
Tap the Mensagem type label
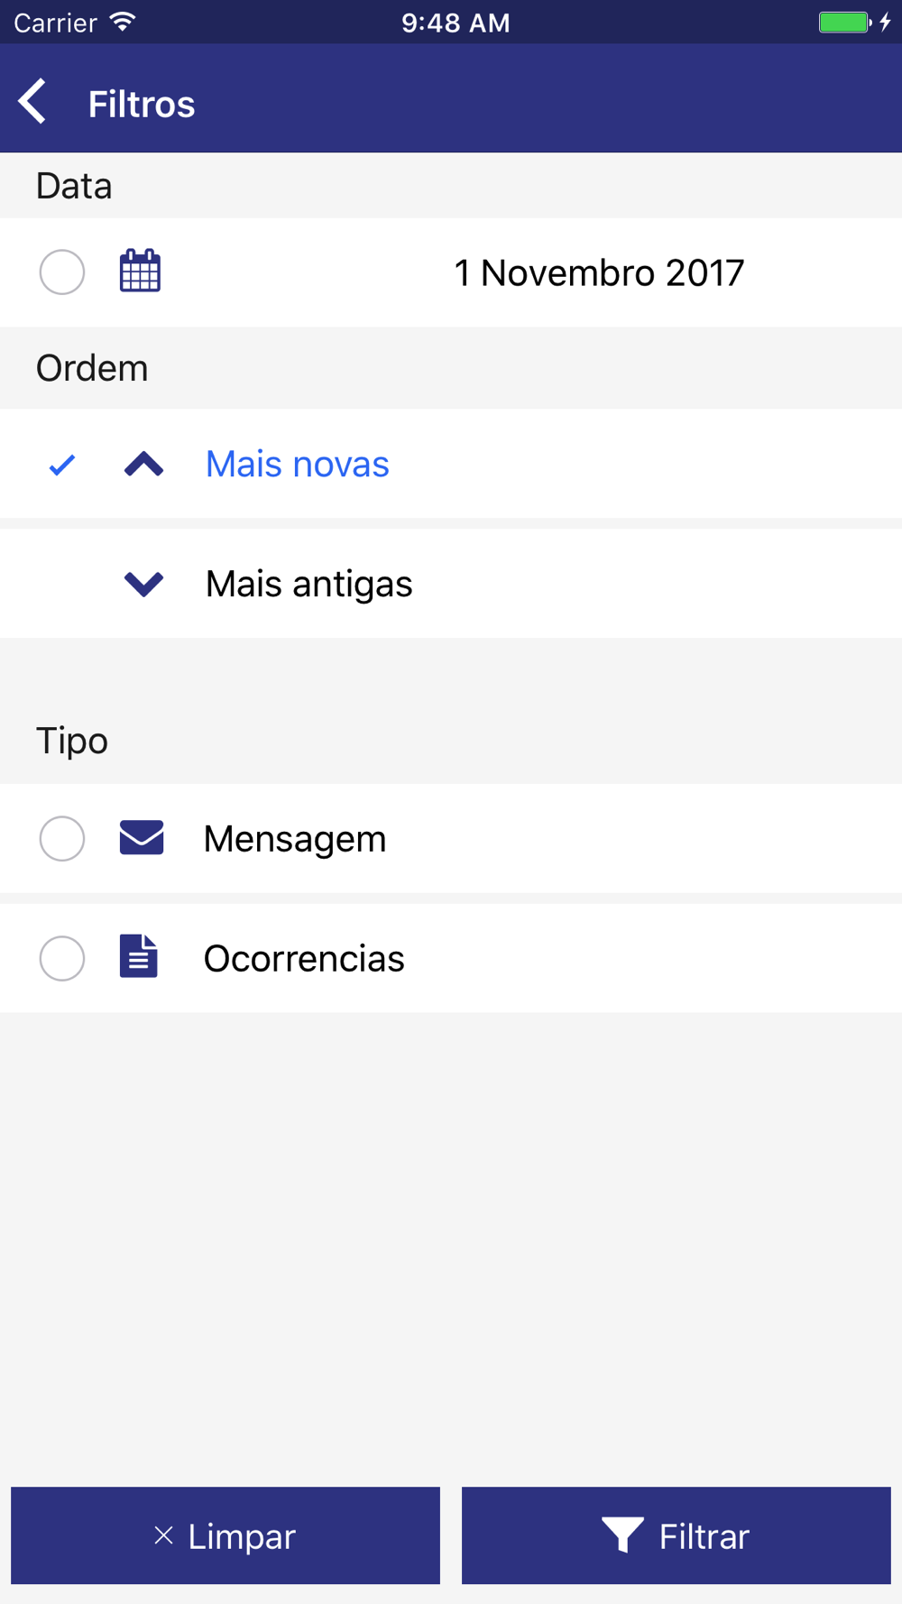295,839
